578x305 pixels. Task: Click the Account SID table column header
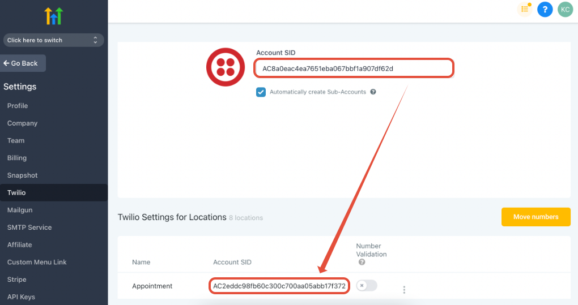tap(232, 263)
